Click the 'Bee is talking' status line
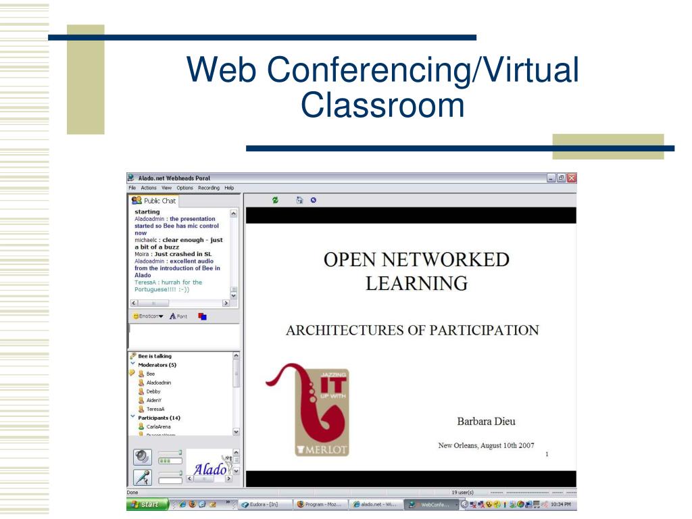The image size is (692, 519). click(155, 356)
